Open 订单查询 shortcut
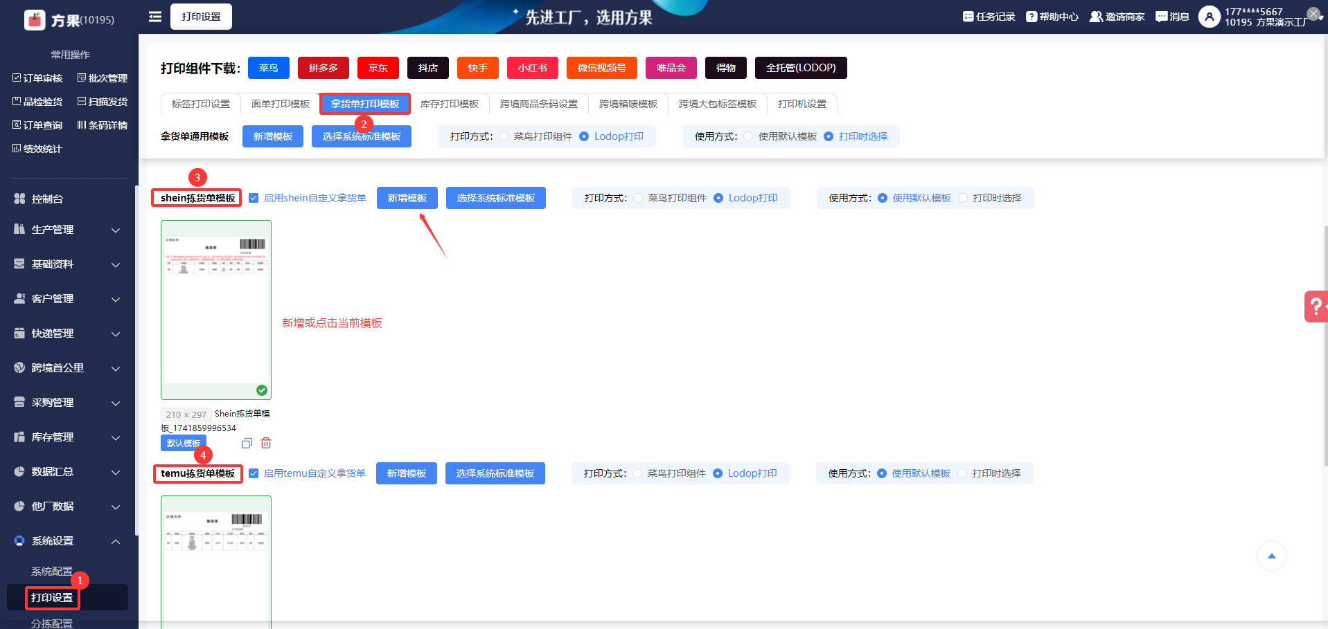Screen dimensions: 1328x629 point(37,125)
